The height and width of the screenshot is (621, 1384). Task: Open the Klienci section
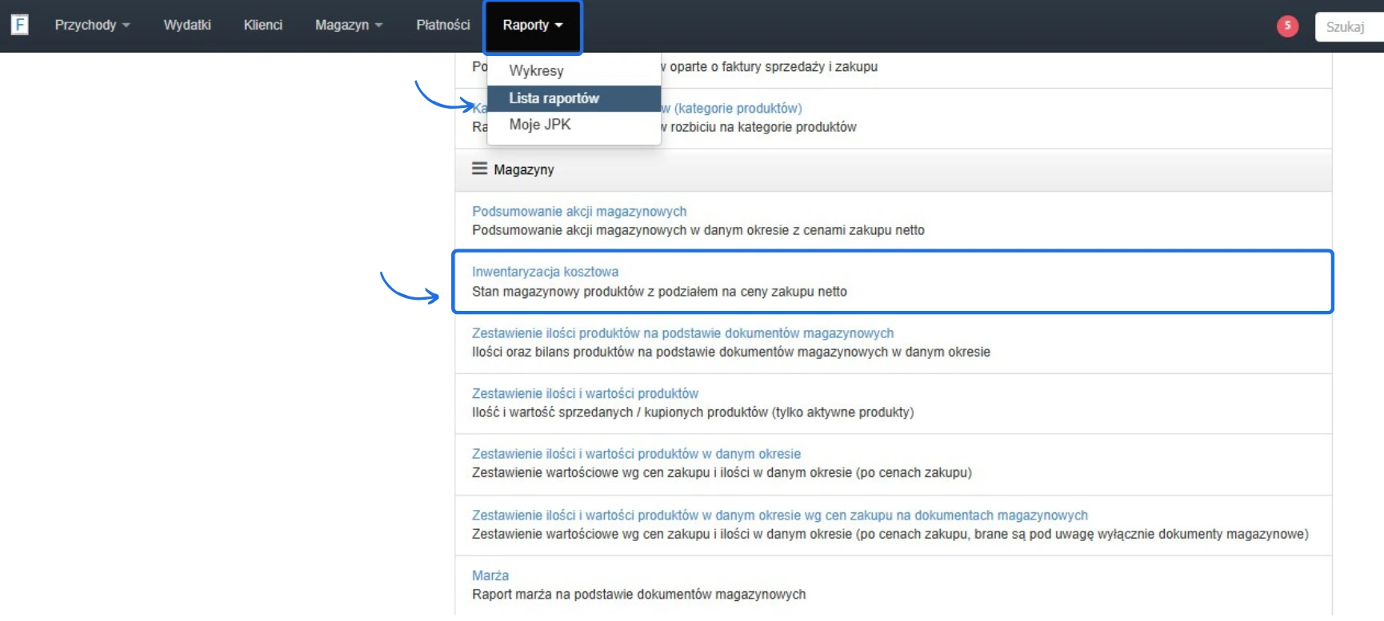(263, 25)
